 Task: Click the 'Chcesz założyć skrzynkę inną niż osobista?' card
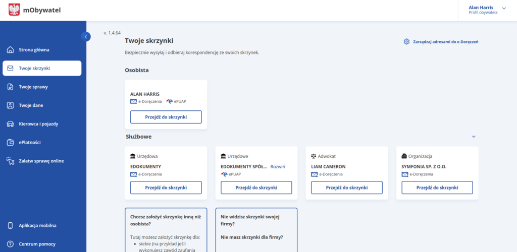pos(166,230)
